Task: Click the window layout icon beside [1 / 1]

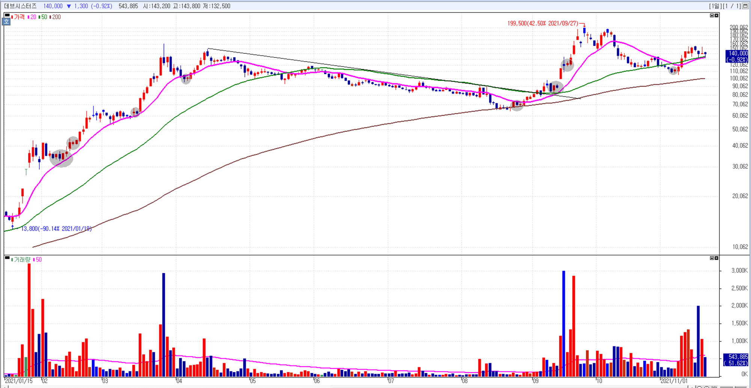Action: tap(745, 6)
